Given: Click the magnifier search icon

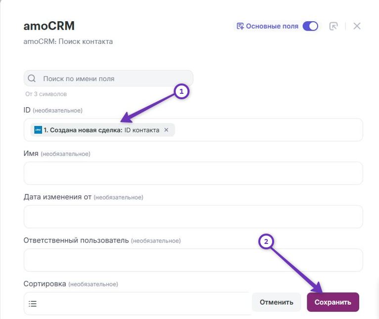Looking at the screenshot, I should coord(32,79).
